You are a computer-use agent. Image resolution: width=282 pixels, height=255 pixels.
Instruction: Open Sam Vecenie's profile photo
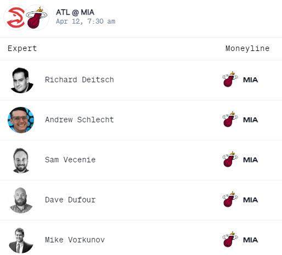[21, 160]
